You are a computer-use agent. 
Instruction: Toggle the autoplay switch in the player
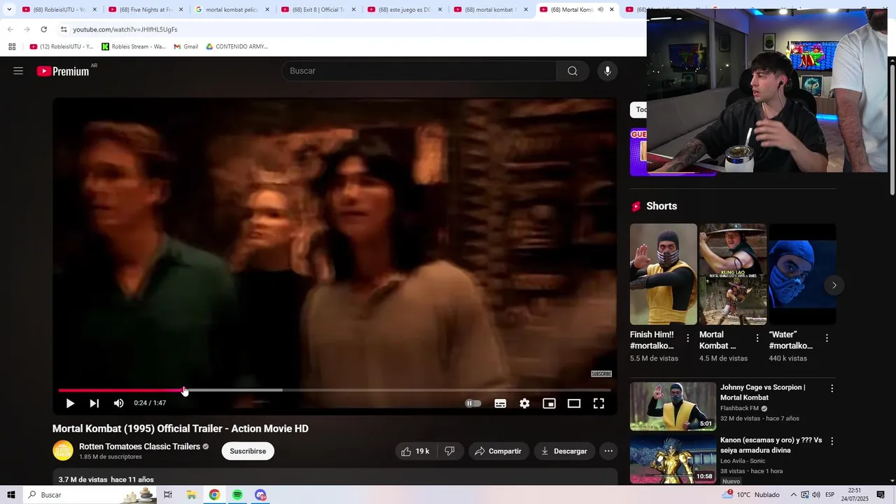[473, 403]
